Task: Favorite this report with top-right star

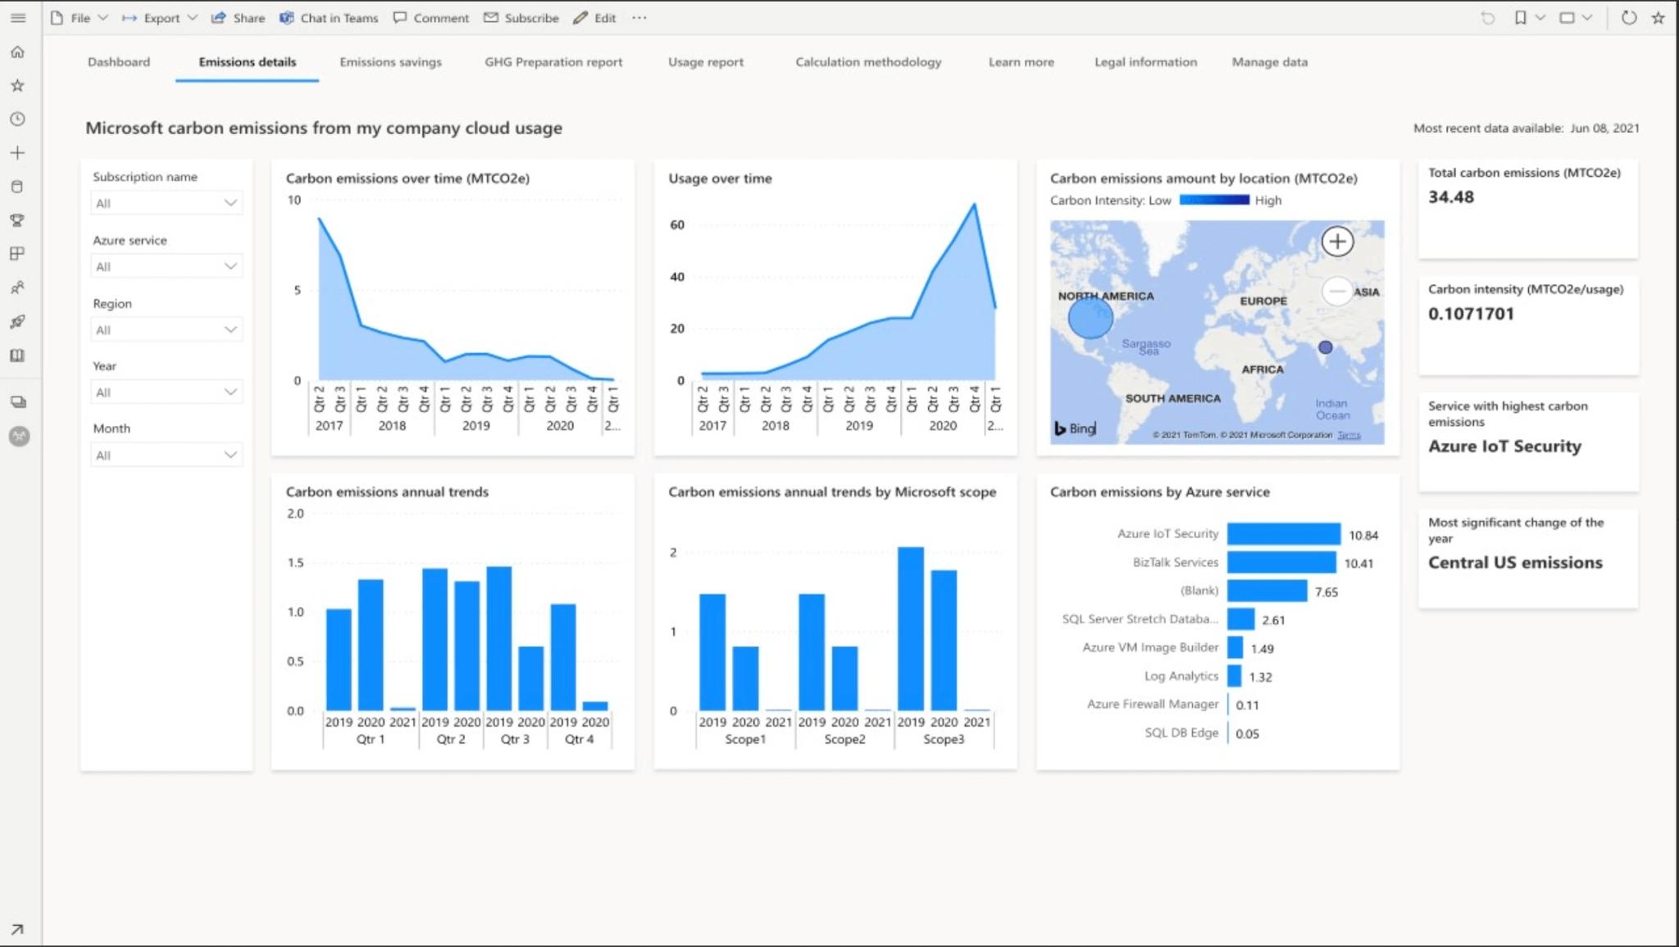Action: pos(1658,17)
